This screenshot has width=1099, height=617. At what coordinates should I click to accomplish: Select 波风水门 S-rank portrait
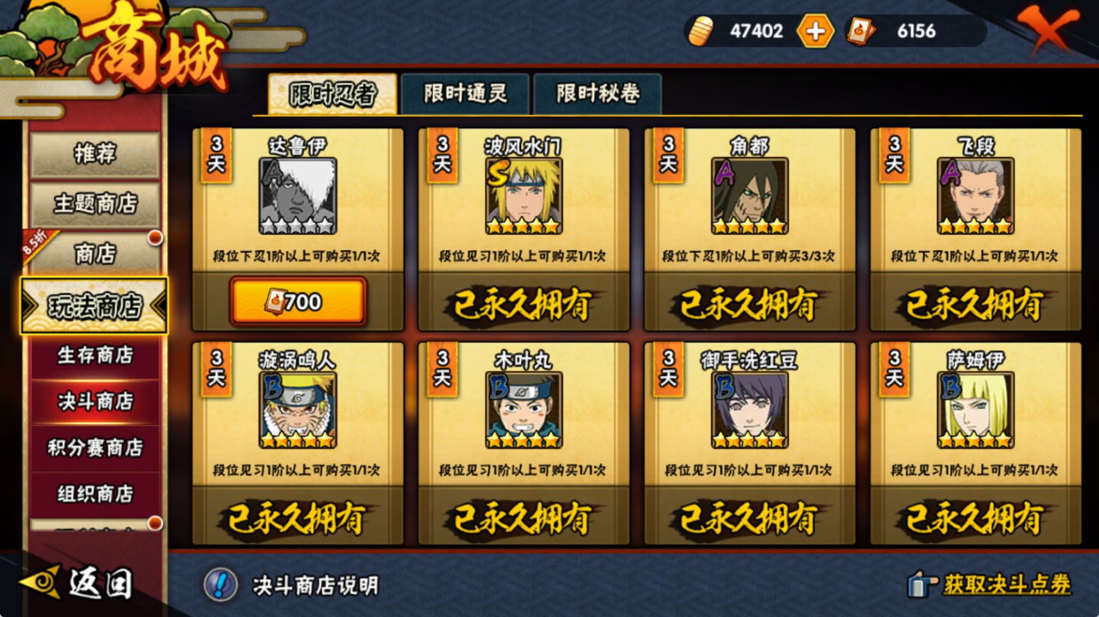click(x=524, y=196)
